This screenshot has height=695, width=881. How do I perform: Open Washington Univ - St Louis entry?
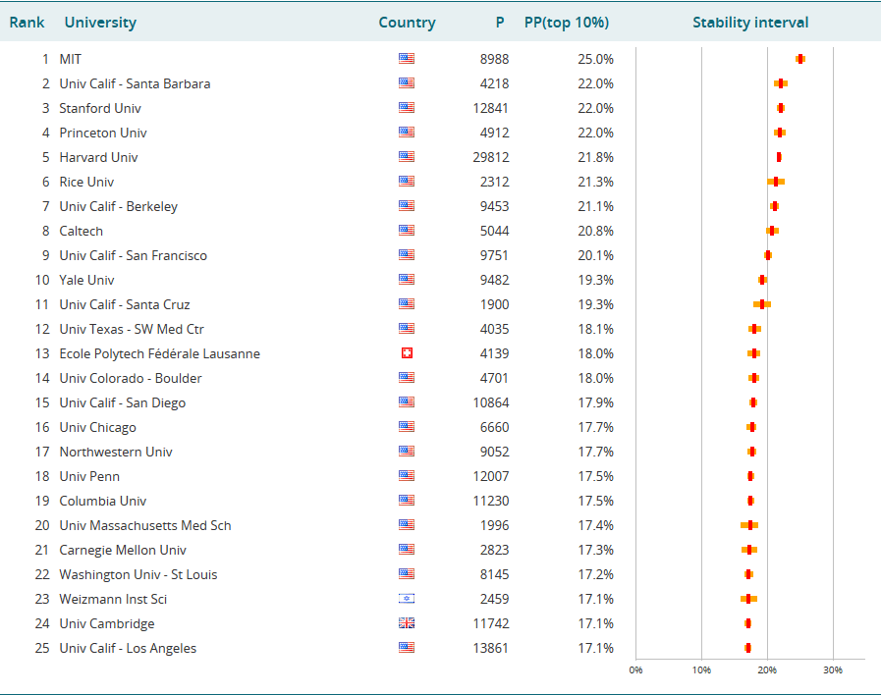138,574
